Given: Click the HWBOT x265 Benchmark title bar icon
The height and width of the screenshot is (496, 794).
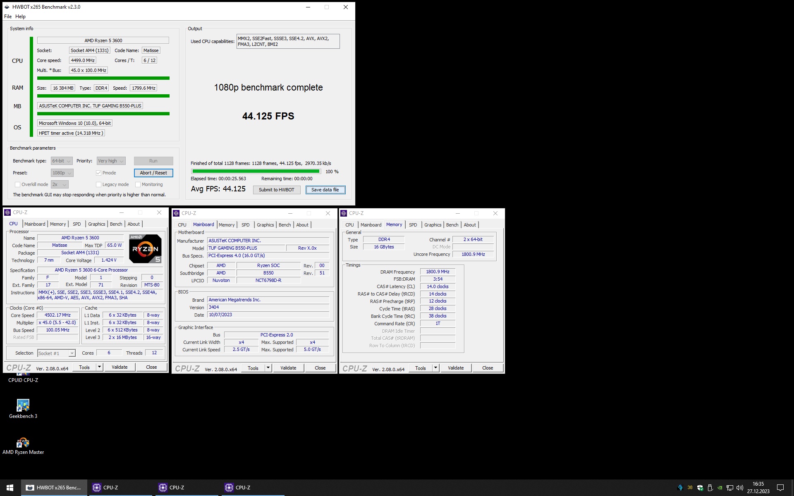Looking at the screenshot, I should [7, 7].
